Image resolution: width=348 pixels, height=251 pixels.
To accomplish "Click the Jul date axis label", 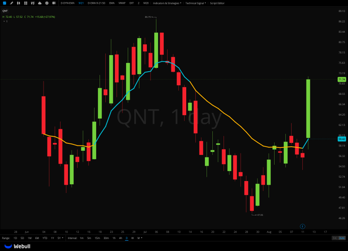I will [145, 232].
